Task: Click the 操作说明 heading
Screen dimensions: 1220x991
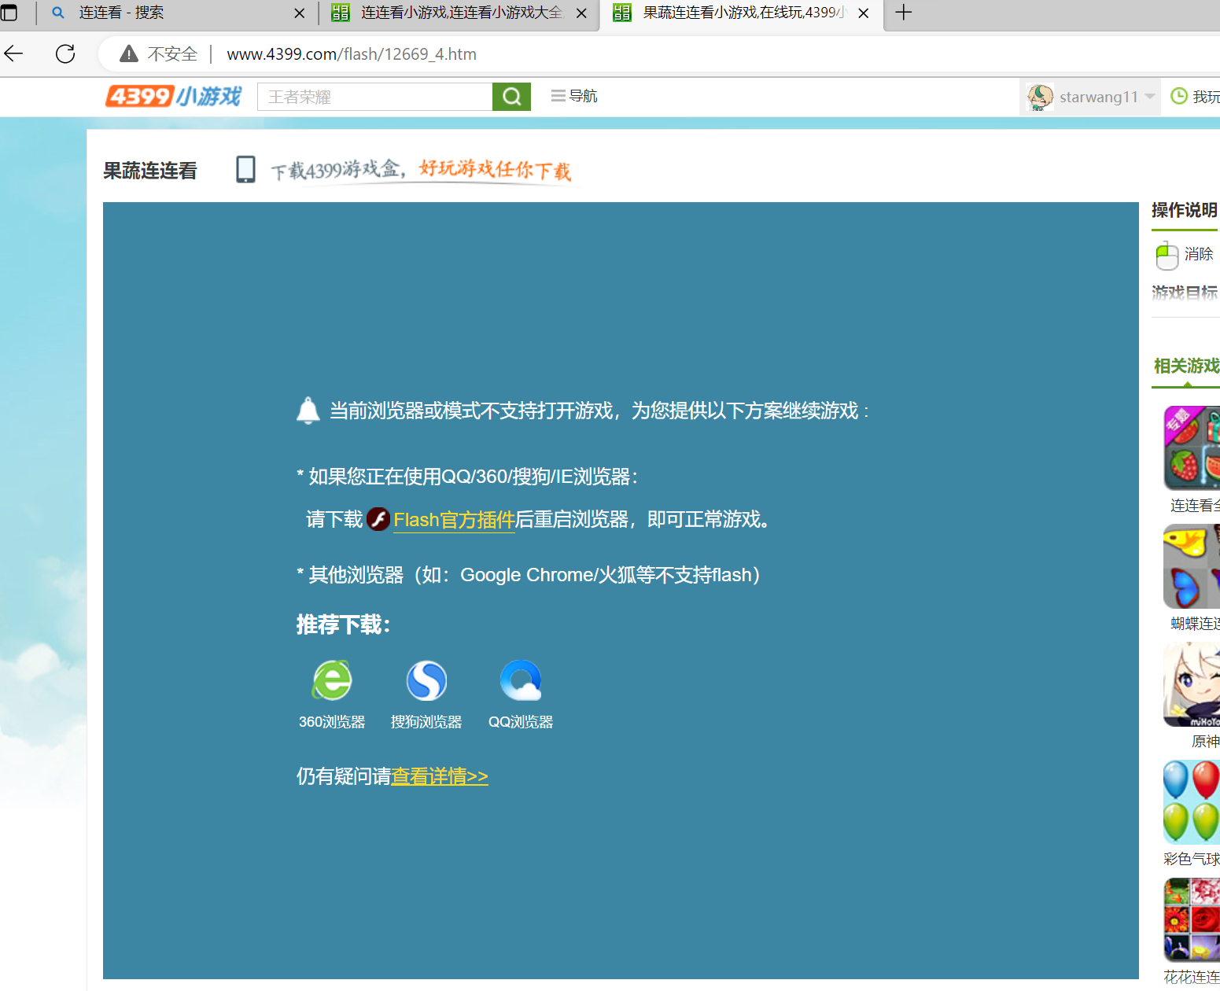Action: tap(1185, 210)
